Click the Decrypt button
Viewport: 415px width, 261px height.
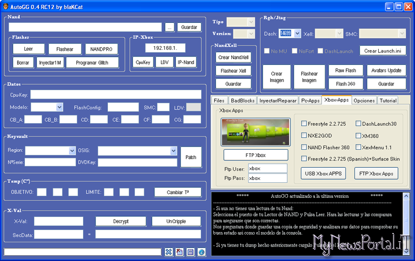tap(121, 221)
